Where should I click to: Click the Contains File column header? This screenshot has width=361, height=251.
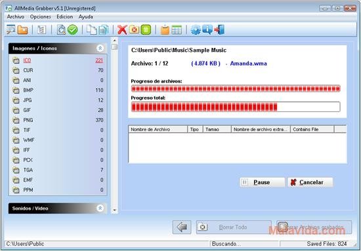(x=312, y=129)
